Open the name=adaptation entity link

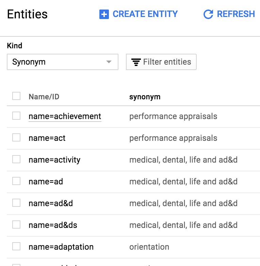click(x=61, y=247)
